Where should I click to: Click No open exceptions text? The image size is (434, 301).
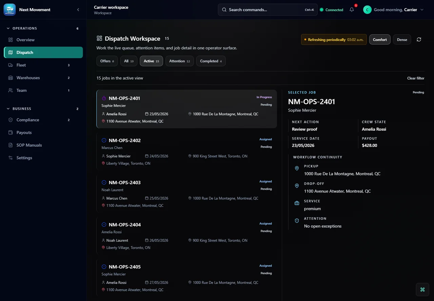pyautogui.click(x=323, y=226)
